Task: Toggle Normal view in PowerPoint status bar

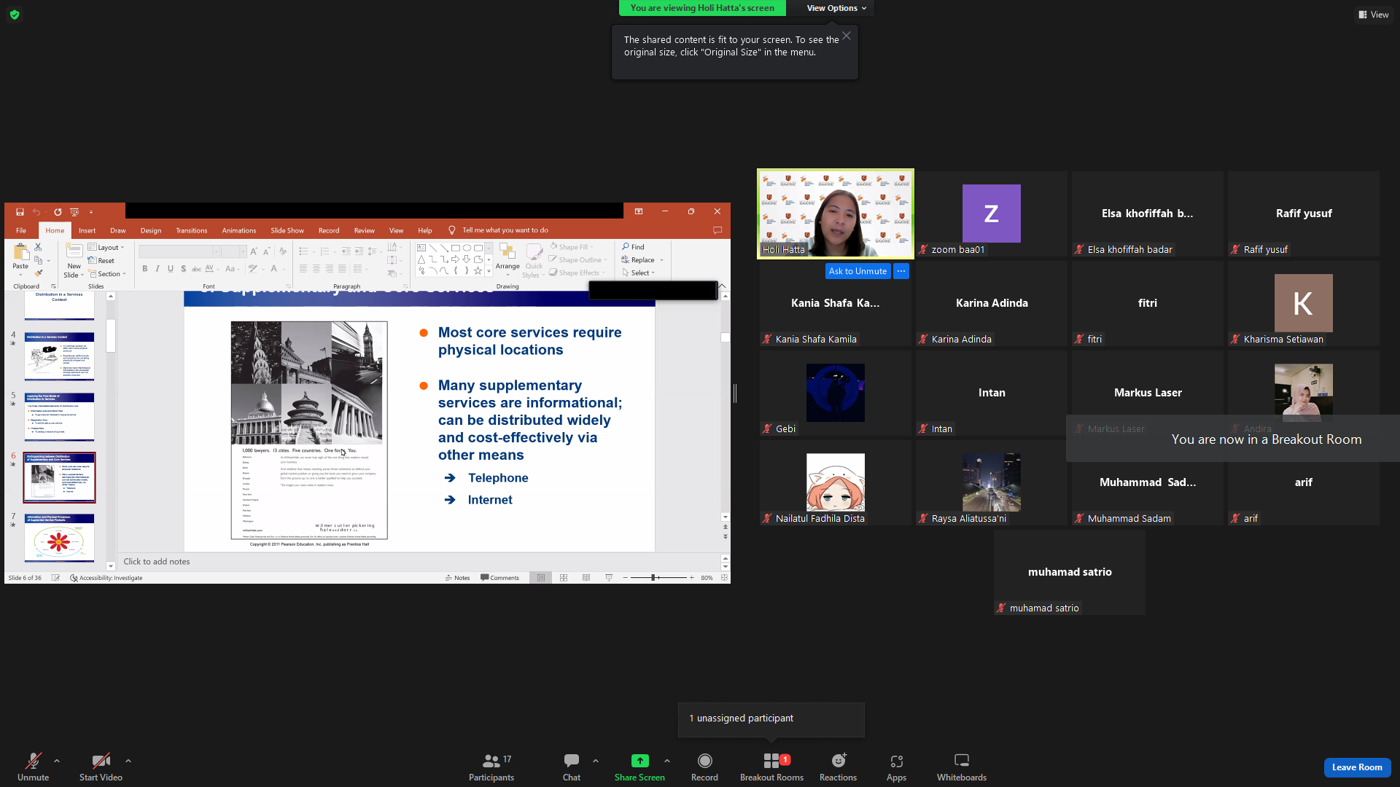Action: (541, 578)
